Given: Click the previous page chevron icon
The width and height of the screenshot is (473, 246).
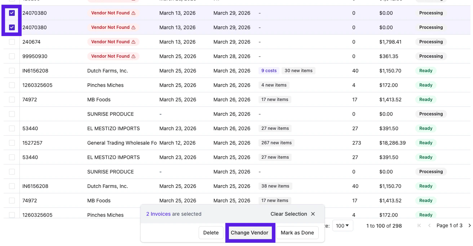Looking at the screenshot, I should 429,225.
